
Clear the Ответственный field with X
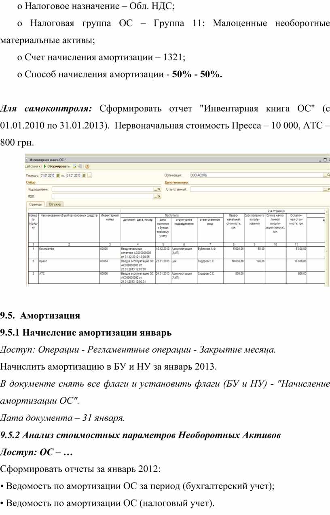click(x=328, y=189)
